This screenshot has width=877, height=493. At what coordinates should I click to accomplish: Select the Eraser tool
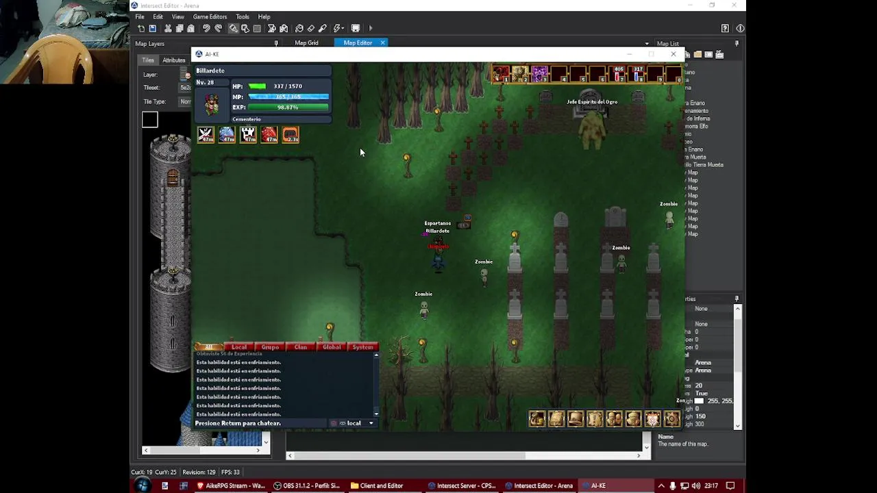311,28
